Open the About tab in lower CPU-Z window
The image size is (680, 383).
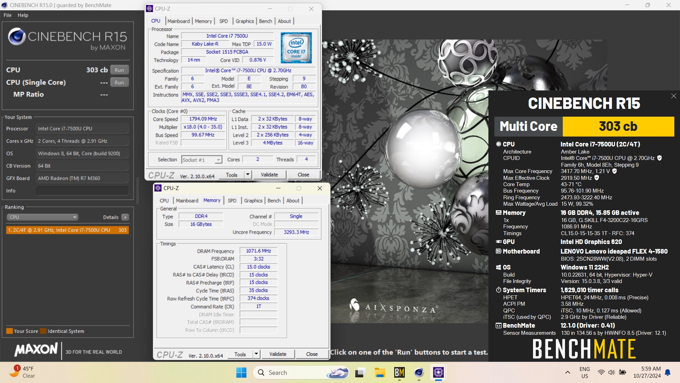(x=293, y=201)
